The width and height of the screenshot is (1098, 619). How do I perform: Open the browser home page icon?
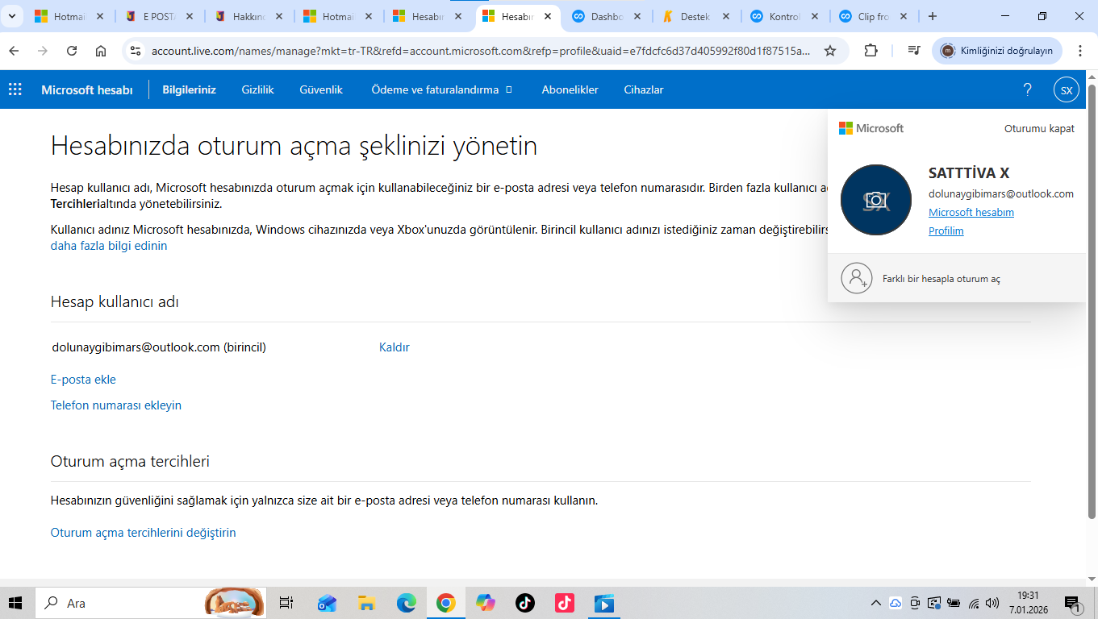point(101,51)
